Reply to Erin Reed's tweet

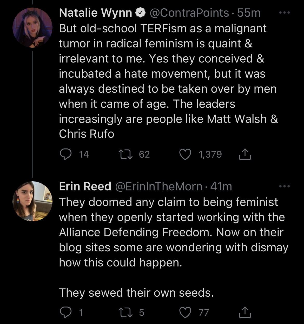[66, 312]
